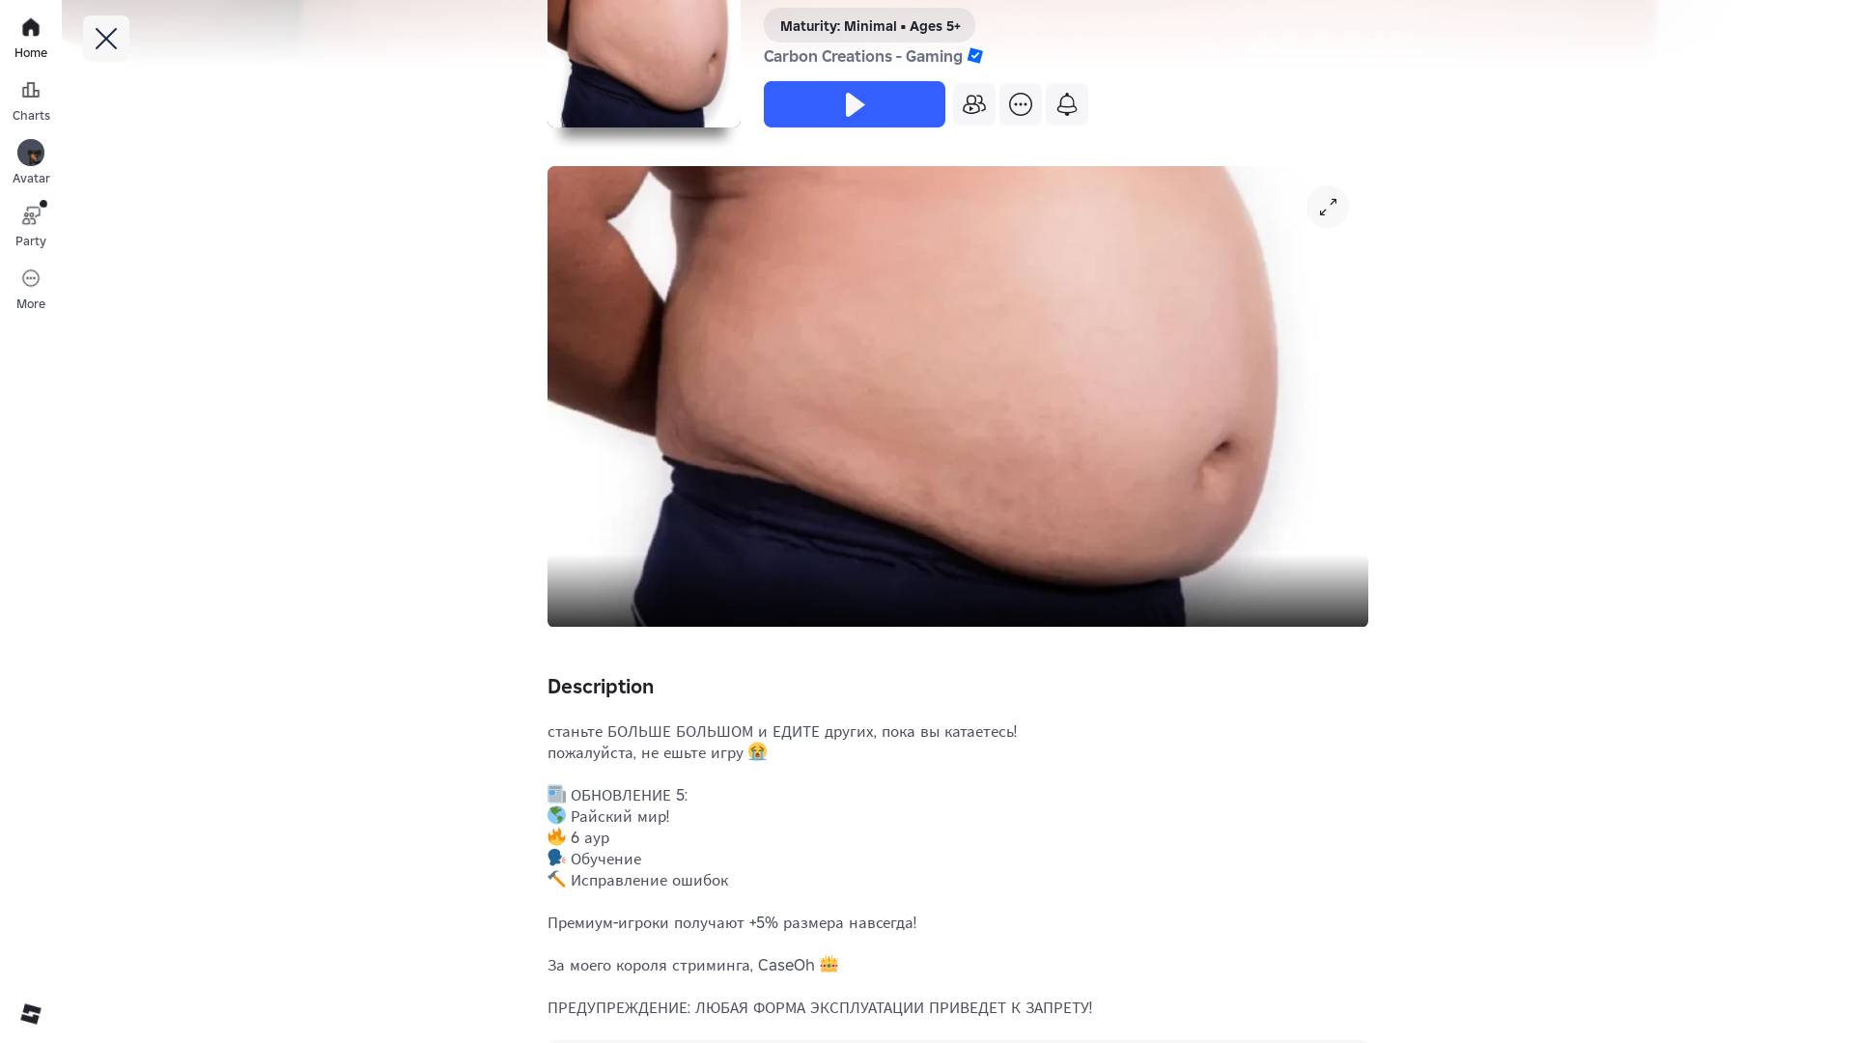
Task: Invite friends using the group icon
Action: (x=974, y=104)
